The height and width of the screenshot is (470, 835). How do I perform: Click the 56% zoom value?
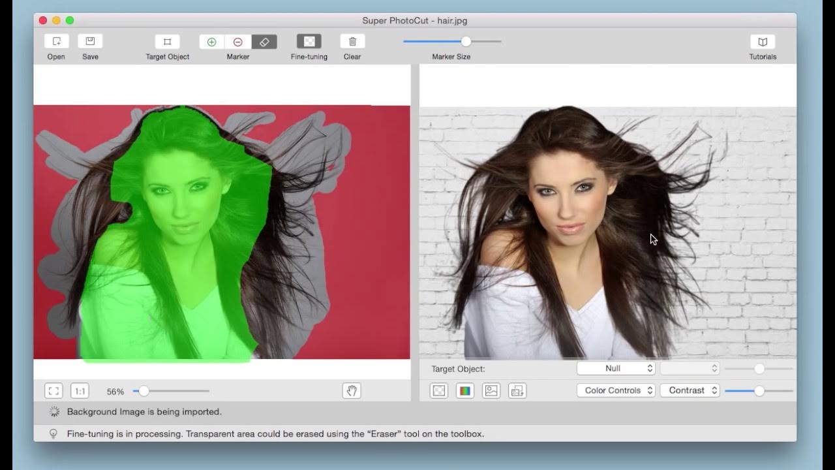click(115, 392)
